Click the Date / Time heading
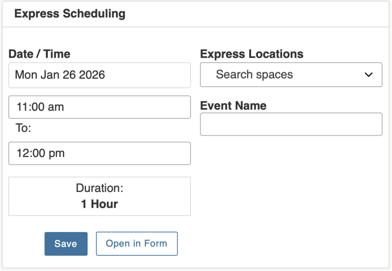 pyautogui.click(x=39, y=54)
